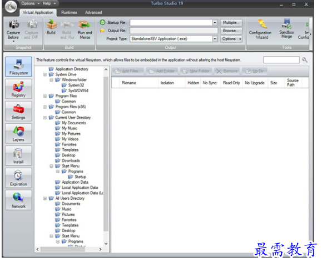
Task: Click the Build and Run icon
Action: [67, 24]
